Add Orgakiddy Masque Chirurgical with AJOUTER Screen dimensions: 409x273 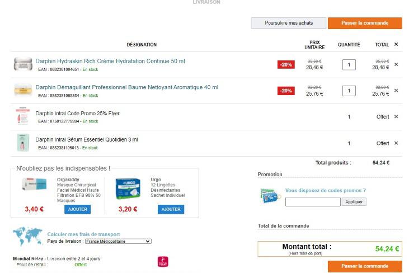pyautogui.click(x=77, y=209)
